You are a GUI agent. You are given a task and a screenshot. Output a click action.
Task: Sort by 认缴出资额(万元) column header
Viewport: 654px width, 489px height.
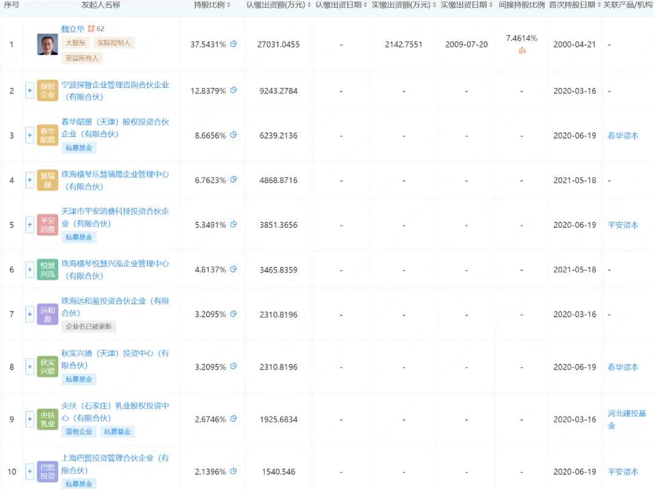click(279, 5)
